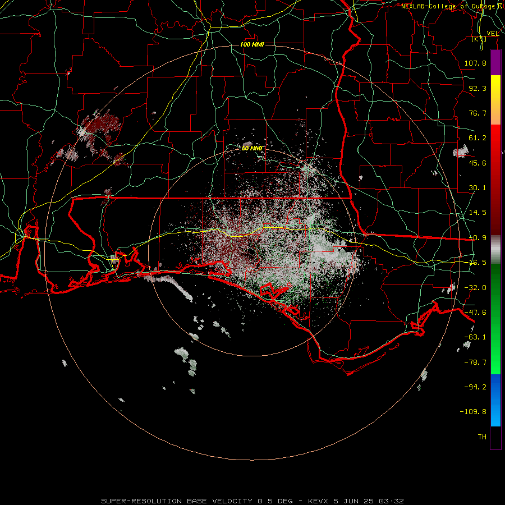Screen dimensions: 505x505
Task: Click the 30.1 velocity scale value
Action: [478, 188]
